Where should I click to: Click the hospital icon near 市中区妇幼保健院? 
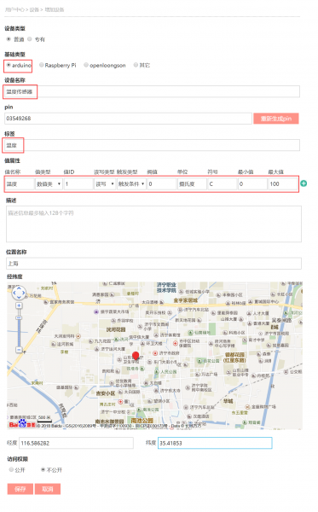[x=175, y=343]
